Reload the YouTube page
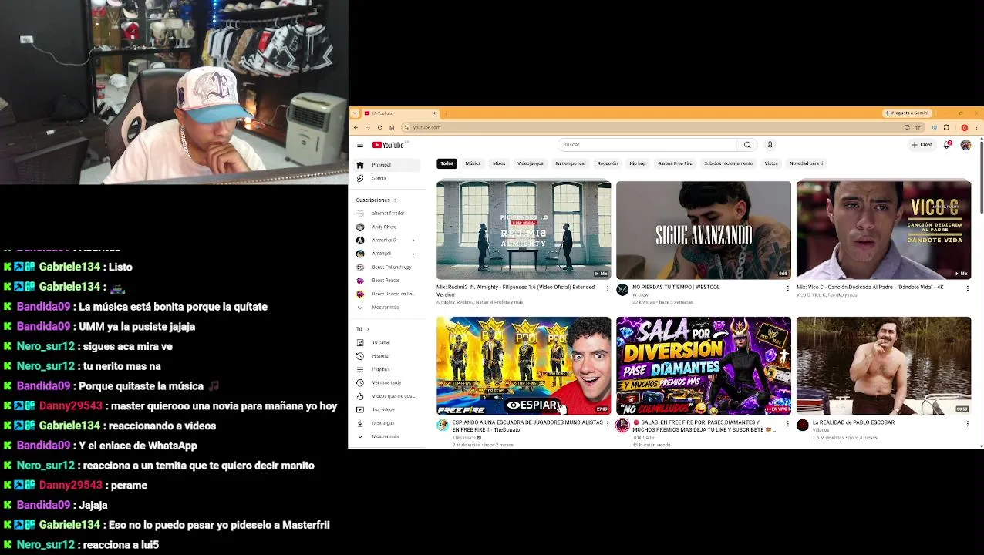Viewport: 984px width, 555px height. click(379, 127)
